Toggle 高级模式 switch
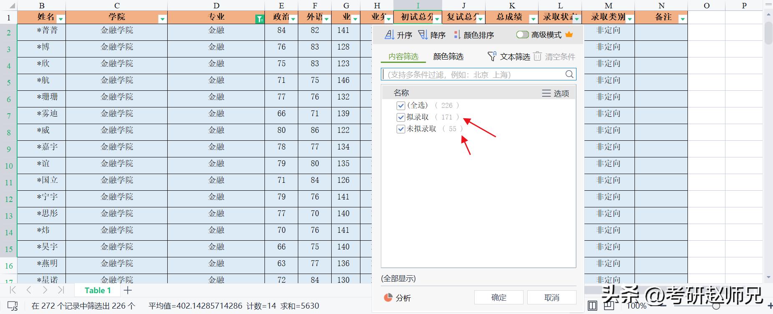This screenshot has height=314, width=773. coord(522,35)
